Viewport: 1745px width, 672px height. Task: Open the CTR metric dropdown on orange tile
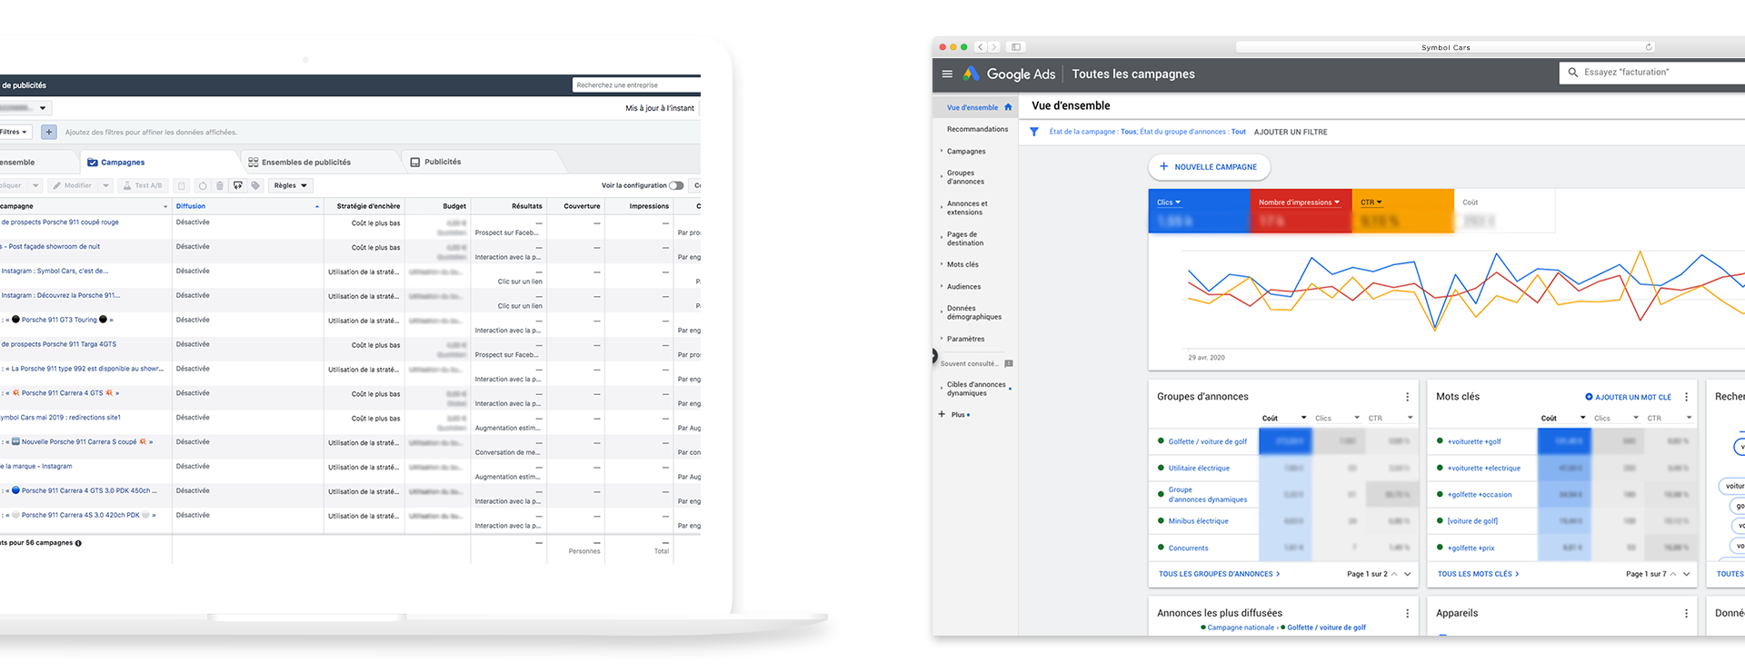point(1371,203)
